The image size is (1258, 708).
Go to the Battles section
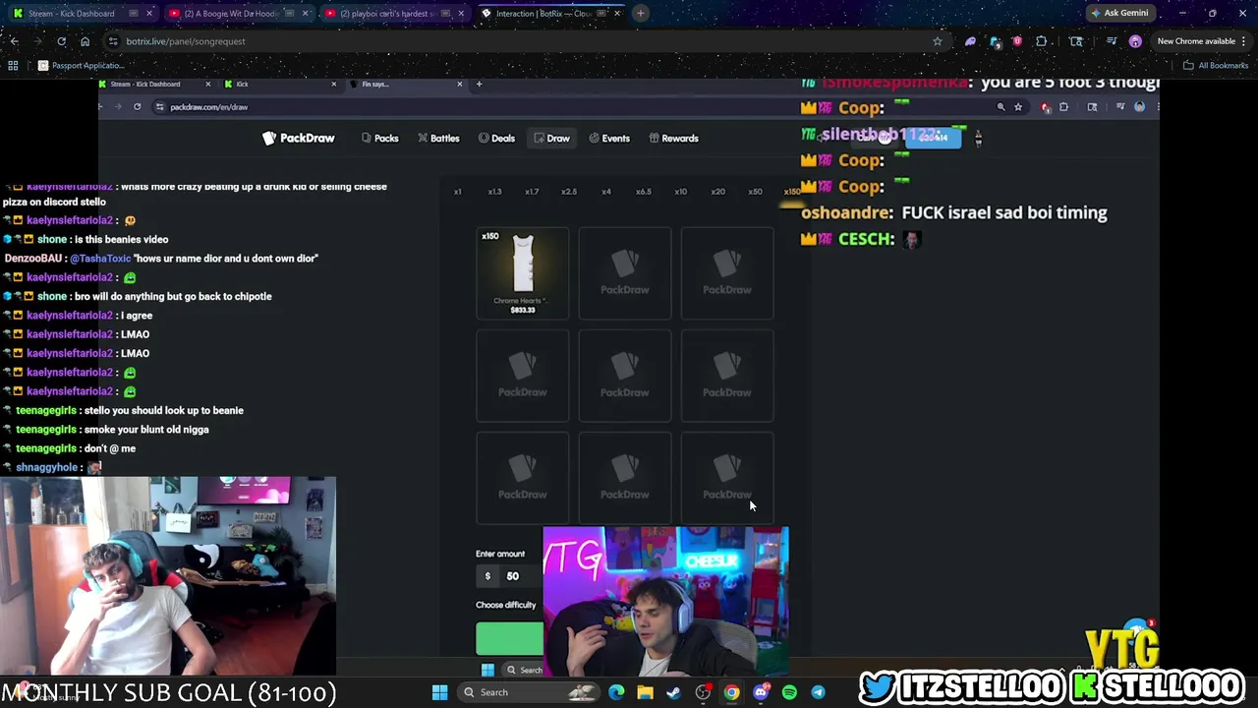(x=438, y=139)
